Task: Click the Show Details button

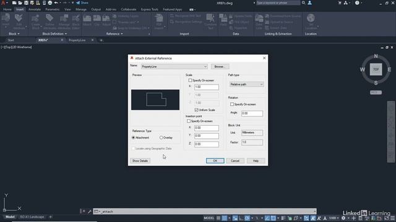Action: (x=140, y=161)
